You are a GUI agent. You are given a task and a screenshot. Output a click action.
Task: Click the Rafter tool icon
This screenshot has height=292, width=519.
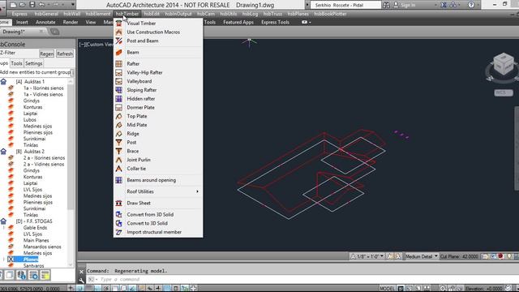pos(119,63)
